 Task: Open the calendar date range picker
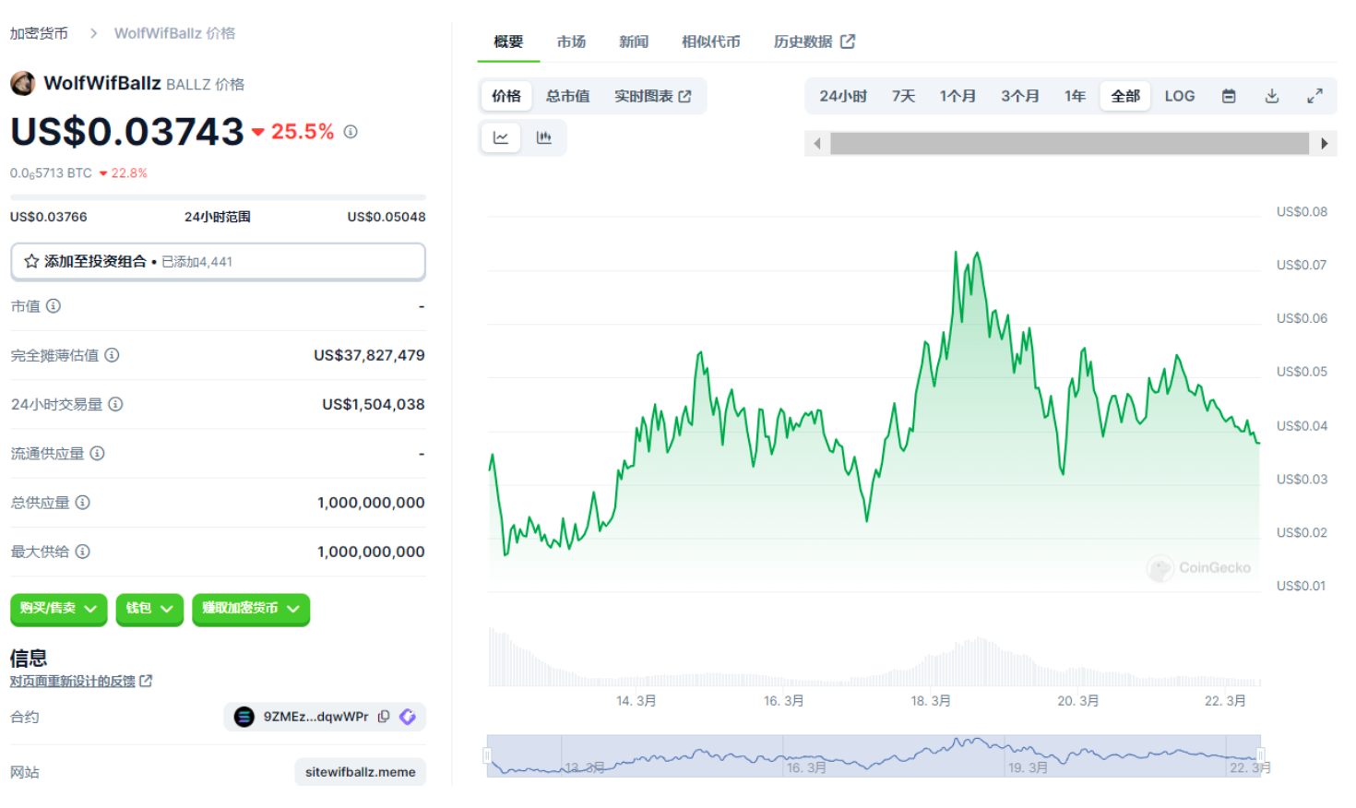(1229, 96)
